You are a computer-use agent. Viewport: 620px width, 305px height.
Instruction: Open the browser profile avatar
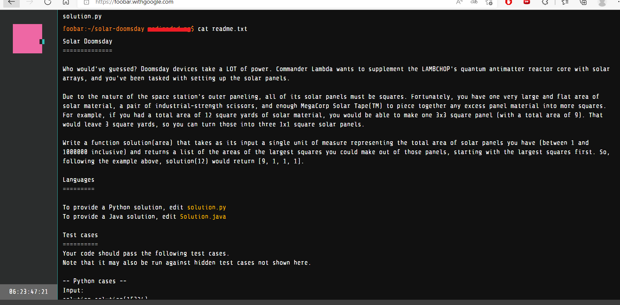(x=602, y=3)
